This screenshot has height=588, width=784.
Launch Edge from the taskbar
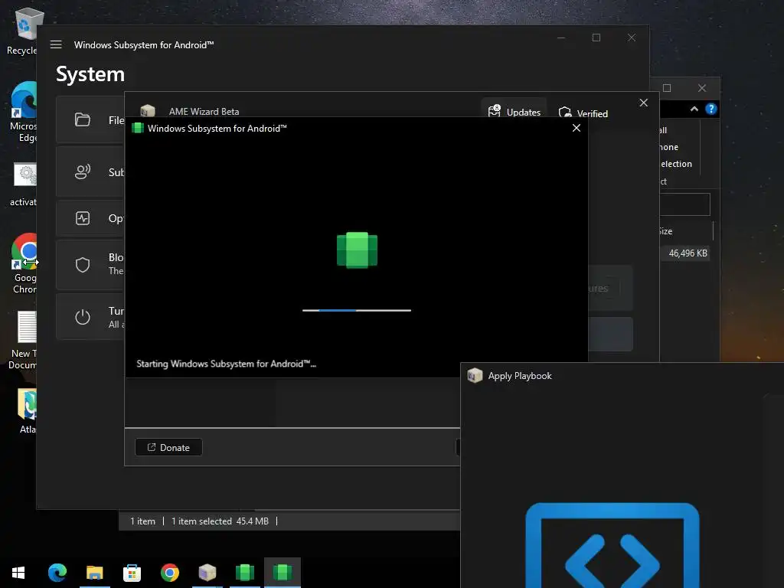click(x=57, y=572)
